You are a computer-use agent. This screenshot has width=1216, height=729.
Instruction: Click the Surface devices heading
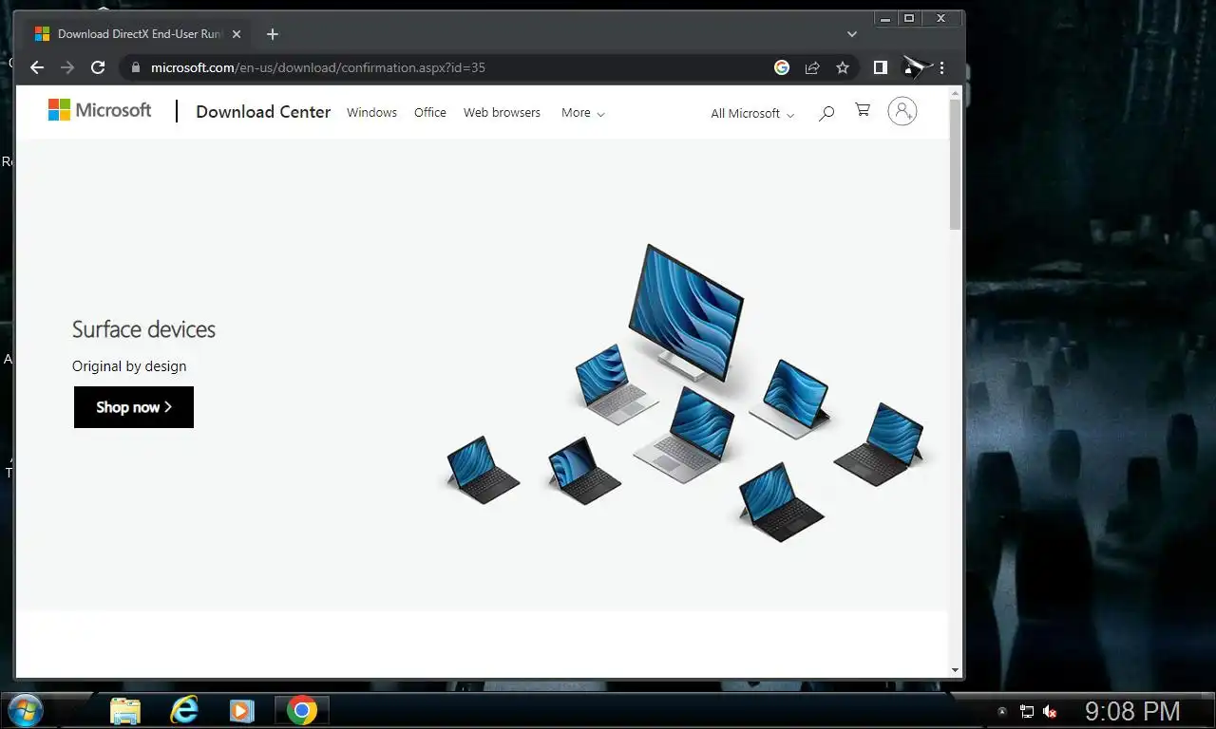(x=143, y=329)
